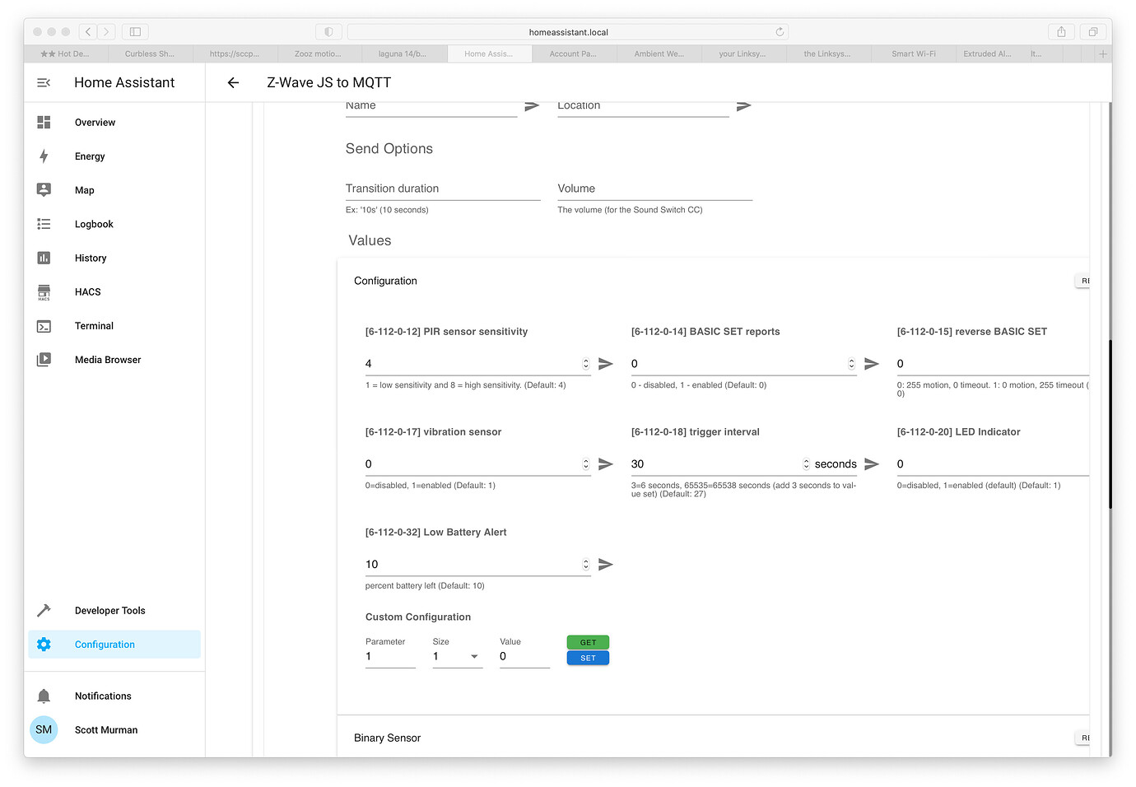Viewport: 1136px width, 787px height.
Task: Click the Developer Tools hammer icon
Action: 44,611
